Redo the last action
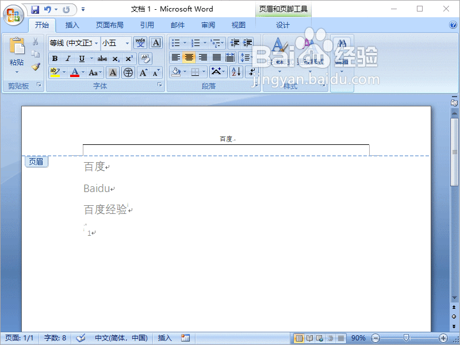460x345 pixels. 66,10
